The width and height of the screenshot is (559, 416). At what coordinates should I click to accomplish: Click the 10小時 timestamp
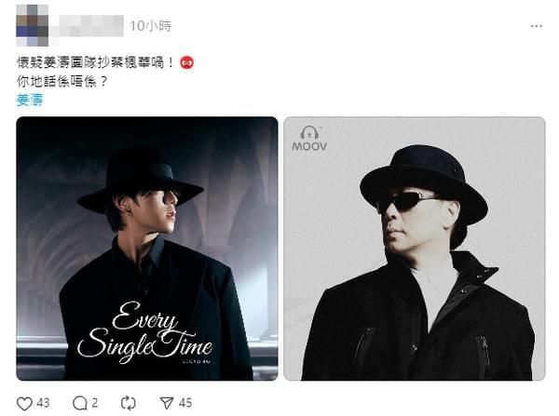click(x=150, y=26)
